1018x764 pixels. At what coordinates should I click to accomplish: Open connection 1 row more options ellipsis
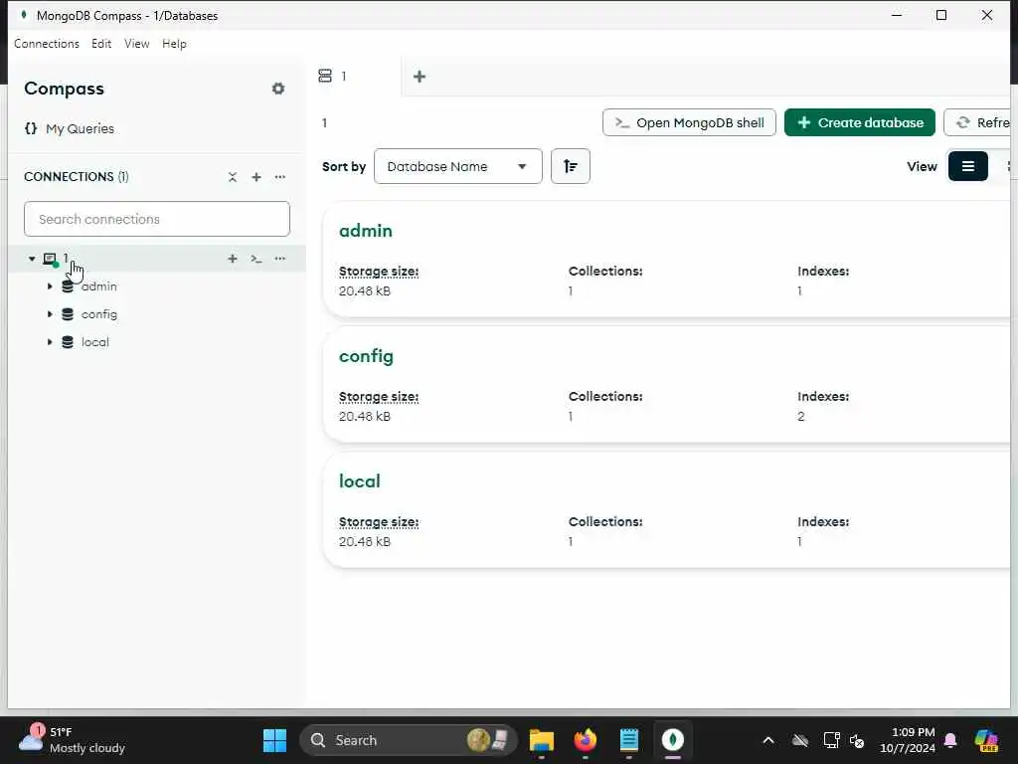(279, 259)
